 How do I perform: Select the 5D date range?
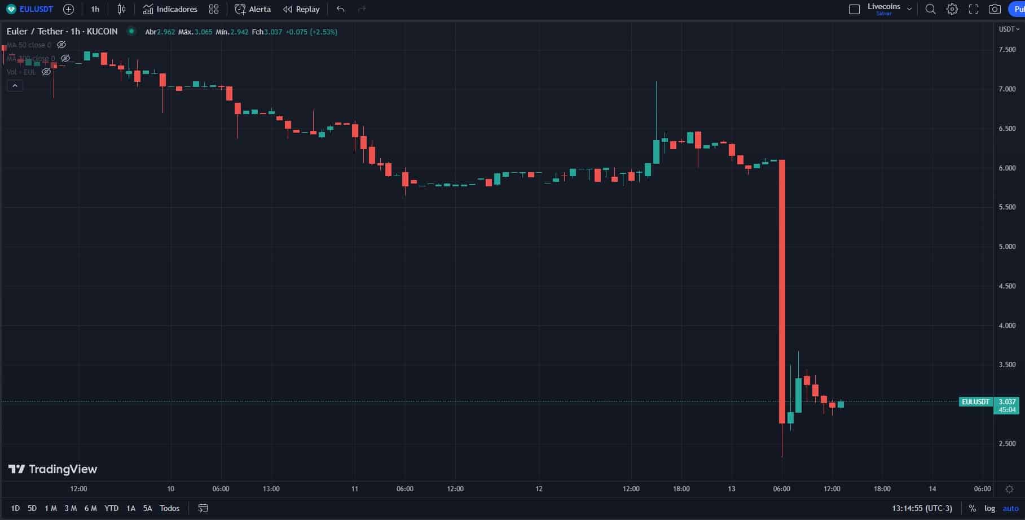32,508
